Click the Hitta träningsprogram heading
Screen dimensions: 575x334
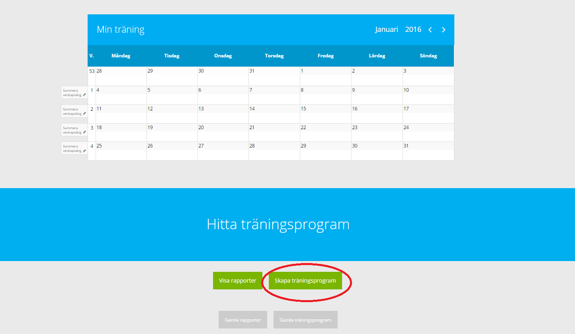(x=278, y=224)
